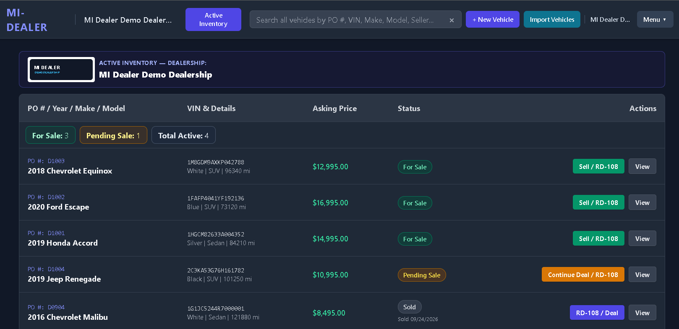Select Total Active: 4 chip
This screenshot has height=329, width=679.
pyautogui.click(x=183, y=135)
